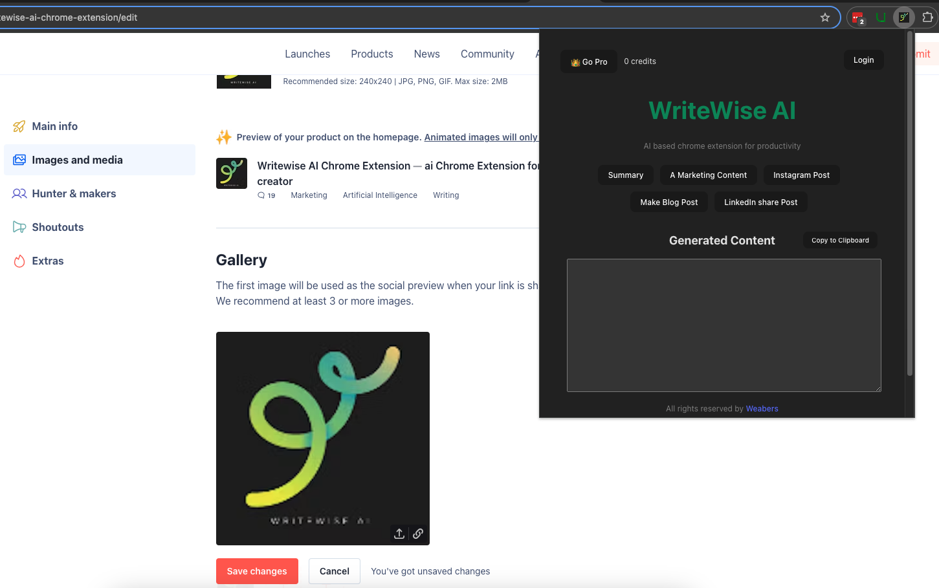Click the Recommended size text line
939x588 pixels.
point(395,82)
